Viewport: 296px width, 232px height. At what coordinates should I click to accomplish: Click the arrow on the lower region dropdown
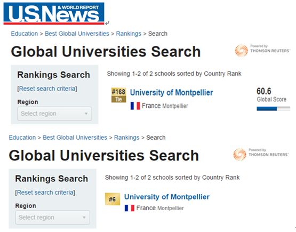[x=84, y=218]
